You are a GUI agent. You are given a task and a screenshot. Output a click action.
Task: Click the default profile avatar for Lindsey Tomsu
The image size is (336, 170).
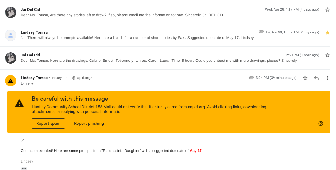(x=11, y=35)
